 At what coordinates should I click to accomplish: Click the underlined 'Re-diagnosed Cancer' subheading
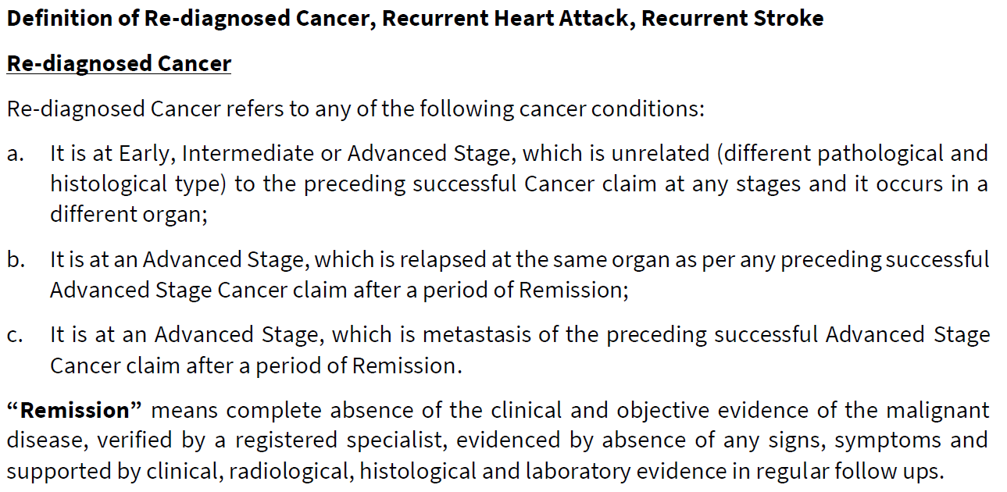click(119, 63)
